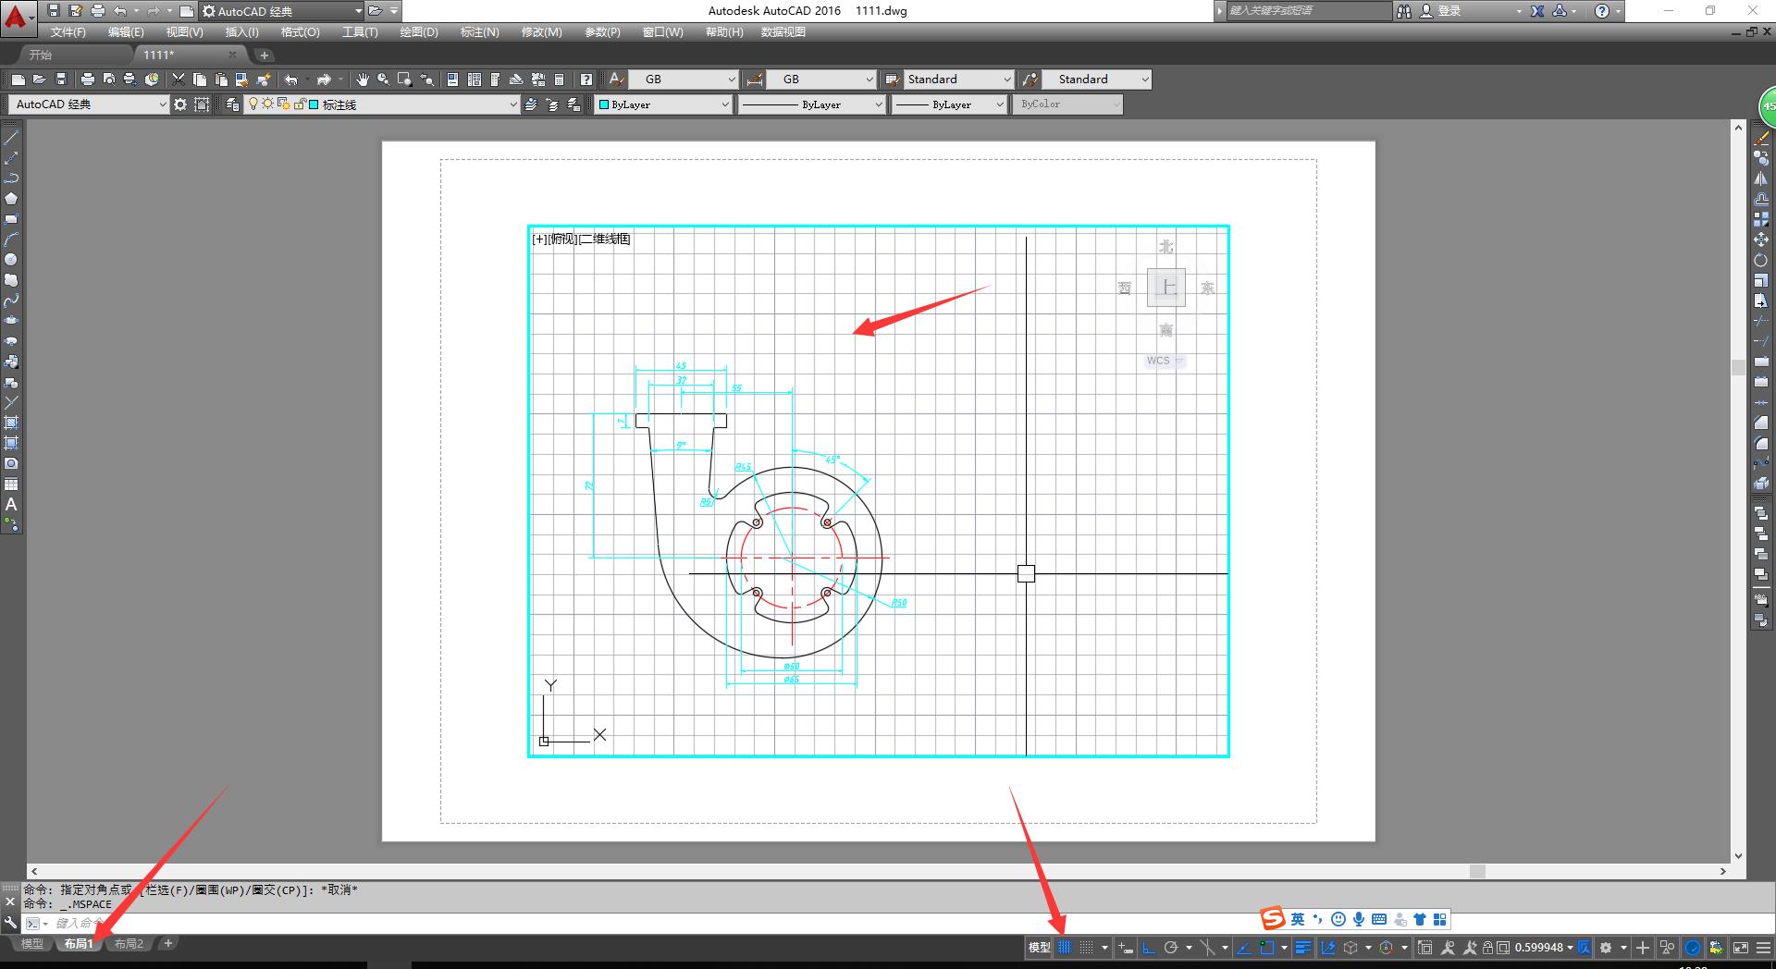Select the Polygon tool in draw toolbar
1776x969 pixels.
(x=11, y=199)
